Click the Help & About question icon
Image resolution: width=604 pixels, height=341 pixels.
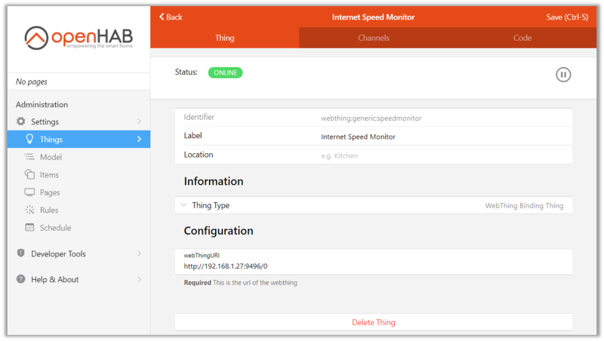pyautogui.click(x=21, y=279)
